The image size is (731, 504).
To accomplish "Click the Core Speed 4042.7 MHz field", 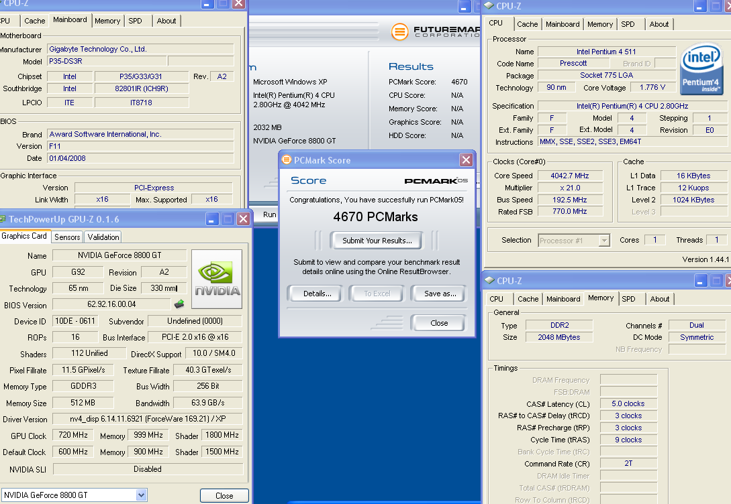I will (570, 176).
